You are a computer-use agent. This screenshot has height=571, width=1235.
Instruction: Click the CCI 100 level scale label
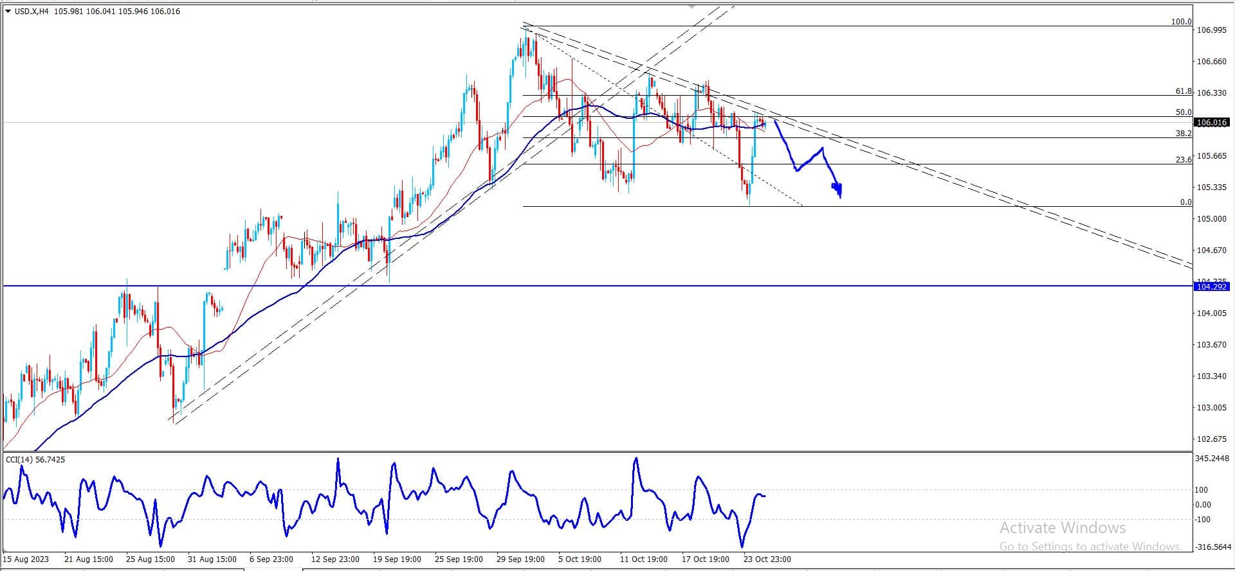(1201, 490)
